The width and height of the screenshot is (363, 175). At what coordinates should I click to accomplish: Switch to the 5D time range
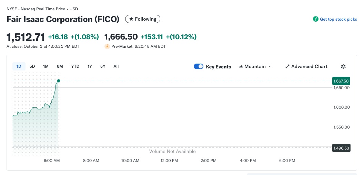click(32, 66)
